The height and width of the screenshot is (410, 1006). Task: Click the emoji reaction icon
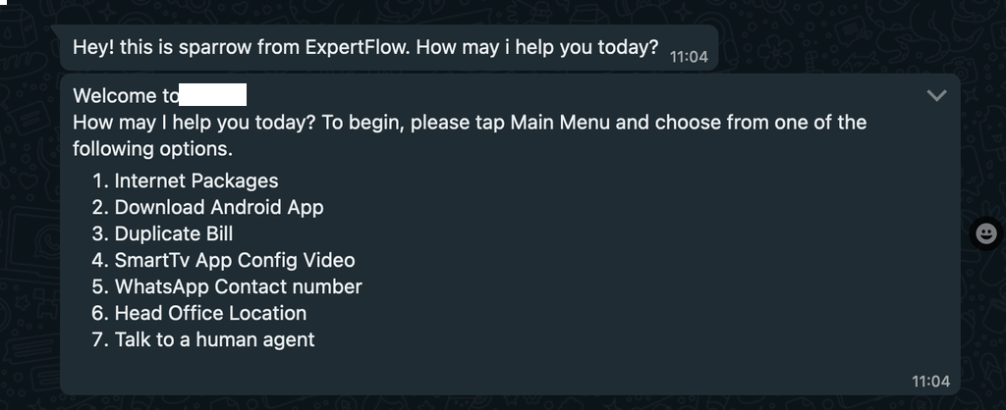pos(985,232)
